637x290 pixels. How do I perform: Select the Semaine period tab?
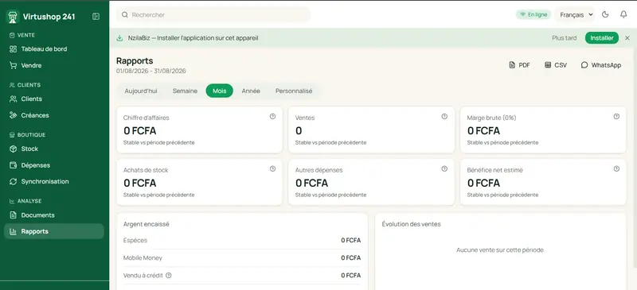185,91
